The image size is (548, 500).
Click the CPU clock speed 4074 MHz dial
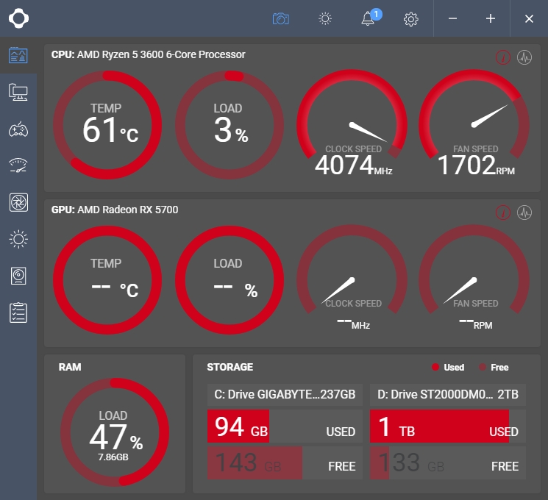352,123
